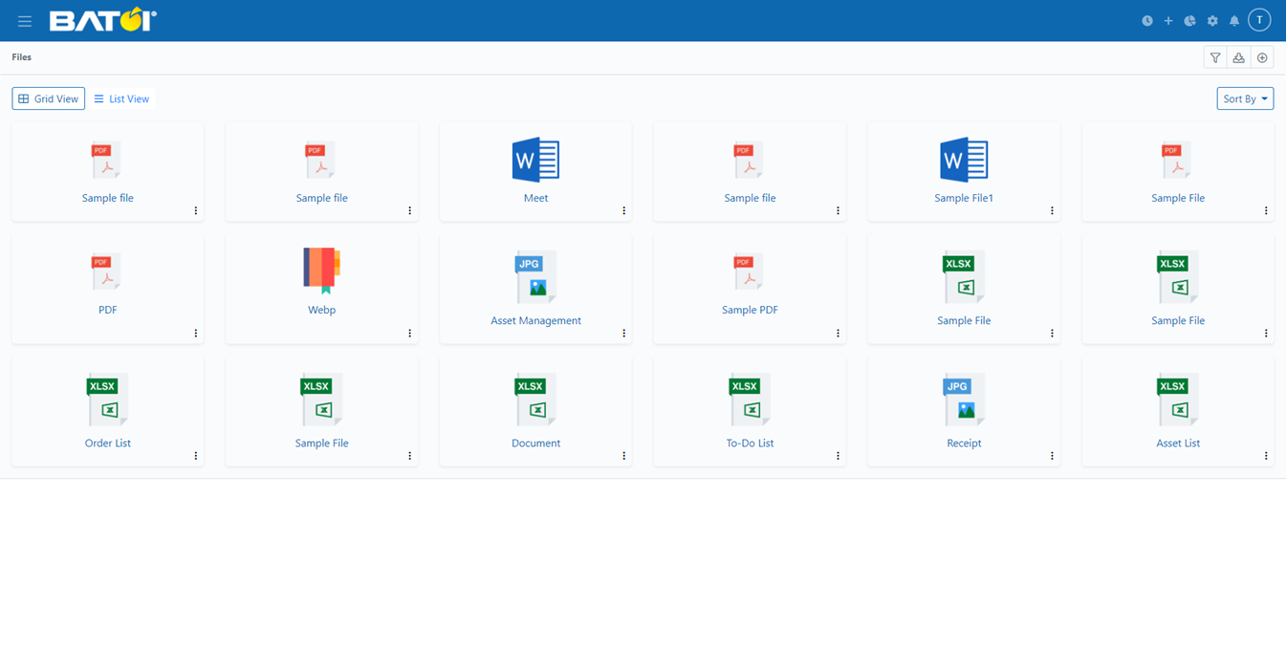Open the three-dot menu on Order List card
1286x649 pixels.
pyautogui.click(x=196, y=456)
